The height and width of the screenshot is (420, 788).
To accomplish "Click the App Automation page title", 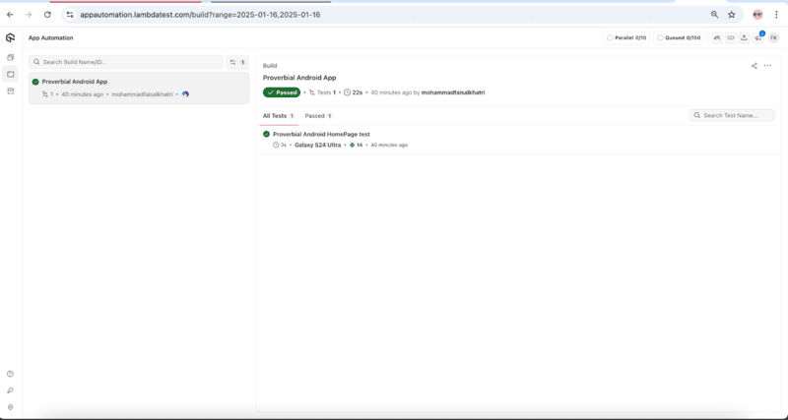I will (x=51, y=37).
